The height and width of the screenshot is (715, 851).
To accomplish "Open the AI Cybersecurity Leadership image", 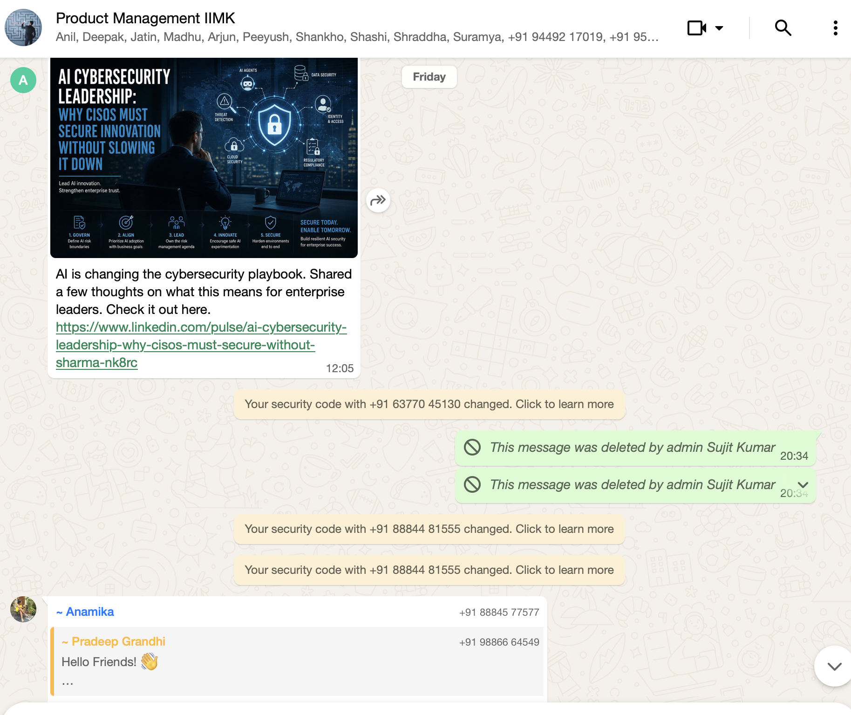I will pos(204,158).
